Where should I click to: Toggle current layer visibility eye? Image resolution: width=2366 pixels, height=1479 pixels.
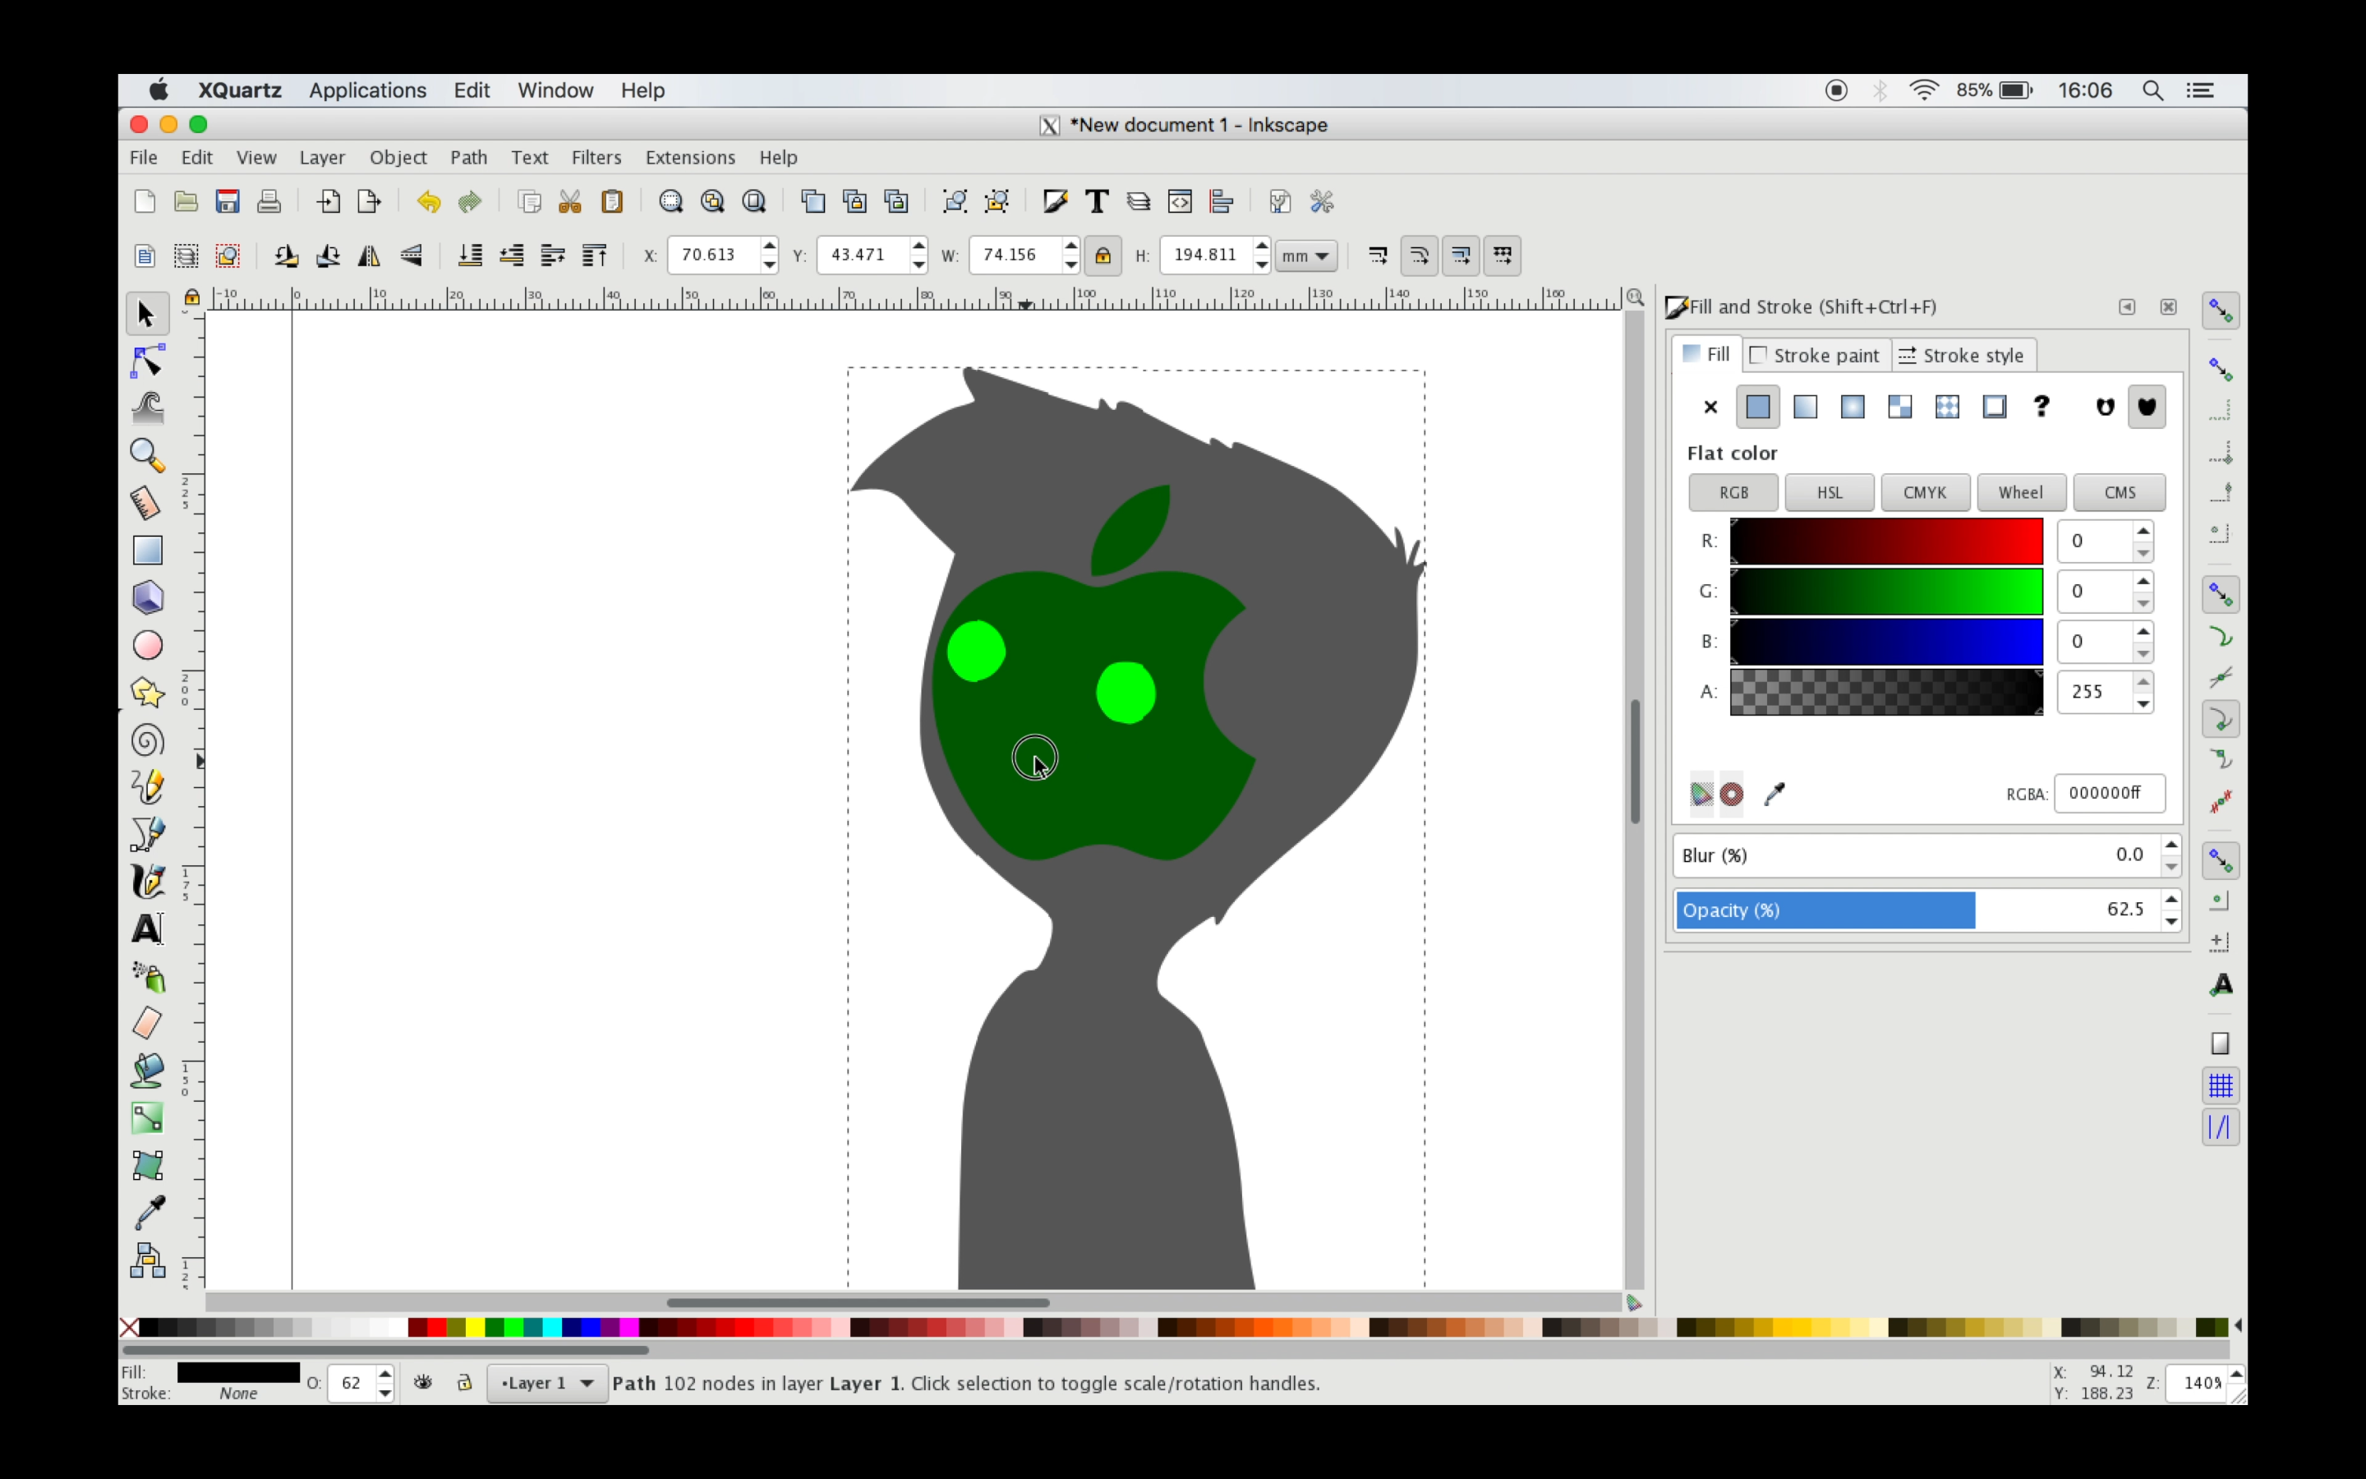pyautogui.click(x=422, y=1382)
